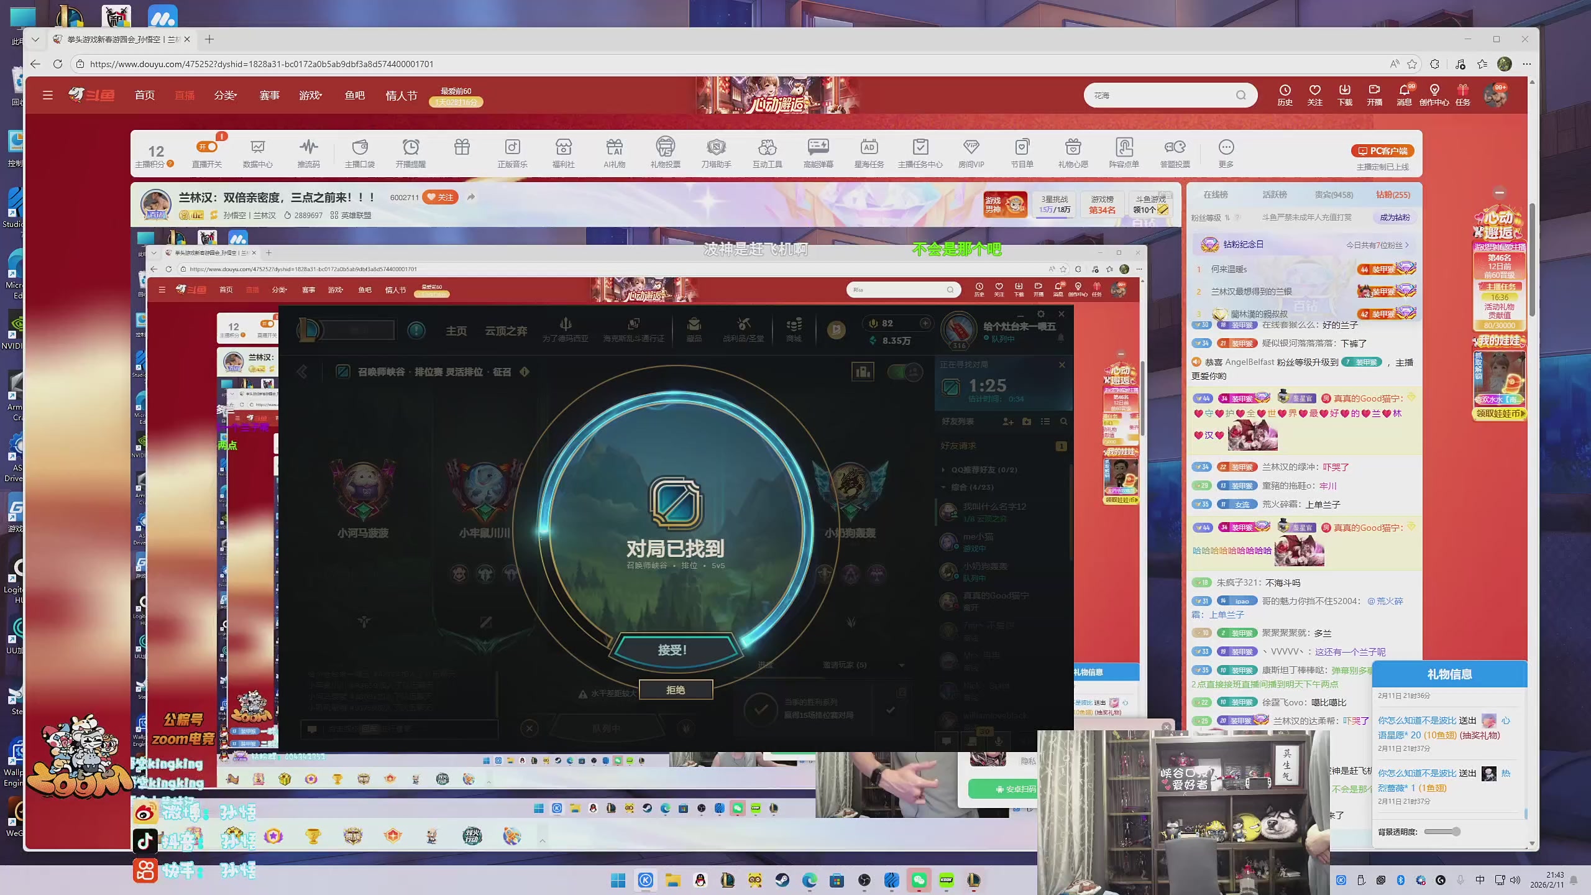This screenshot has height=895, width=1591.
Task: Click the 成为钻粉 link
Action: pyautogui.click(x=1395, y=218)
